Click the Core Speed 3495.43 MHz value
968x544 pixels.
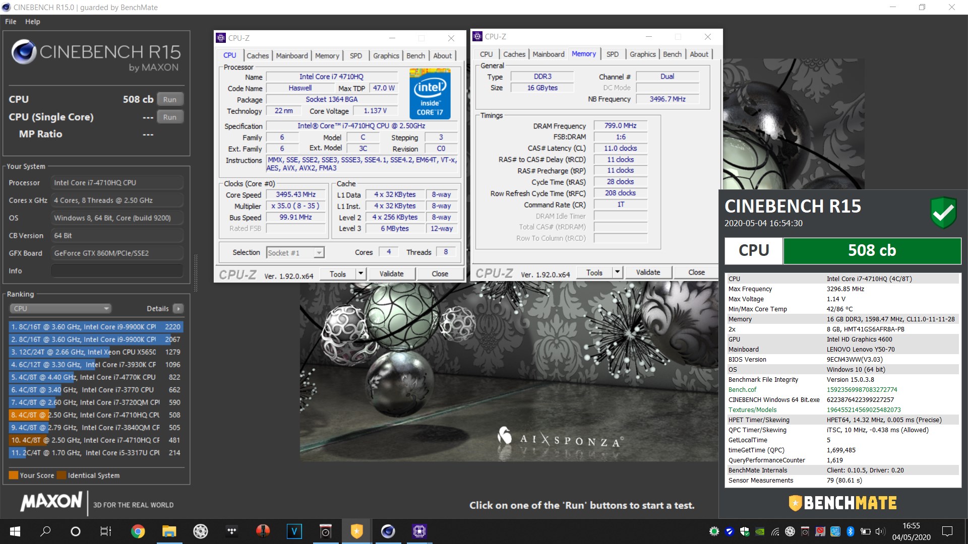(296, 195)
